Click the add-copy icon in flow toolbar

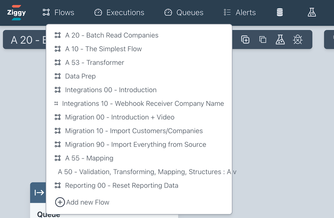(245, 40)
